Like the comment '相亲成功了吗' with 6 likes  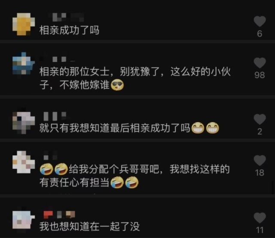point(260,21)
